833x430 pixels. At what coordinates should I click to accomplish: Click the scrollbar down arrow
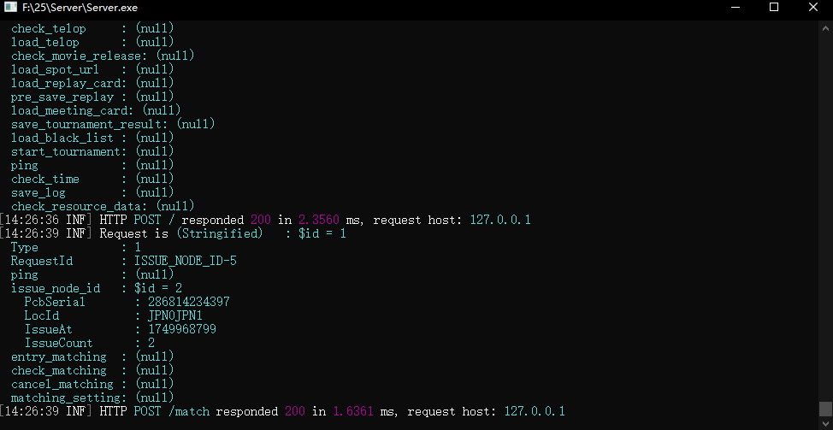click(x=825, y=423)
